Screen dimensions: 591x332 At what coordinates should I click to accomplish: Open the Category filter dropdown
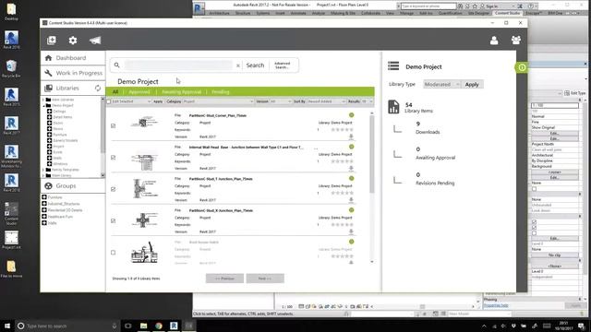click(218, 101)
